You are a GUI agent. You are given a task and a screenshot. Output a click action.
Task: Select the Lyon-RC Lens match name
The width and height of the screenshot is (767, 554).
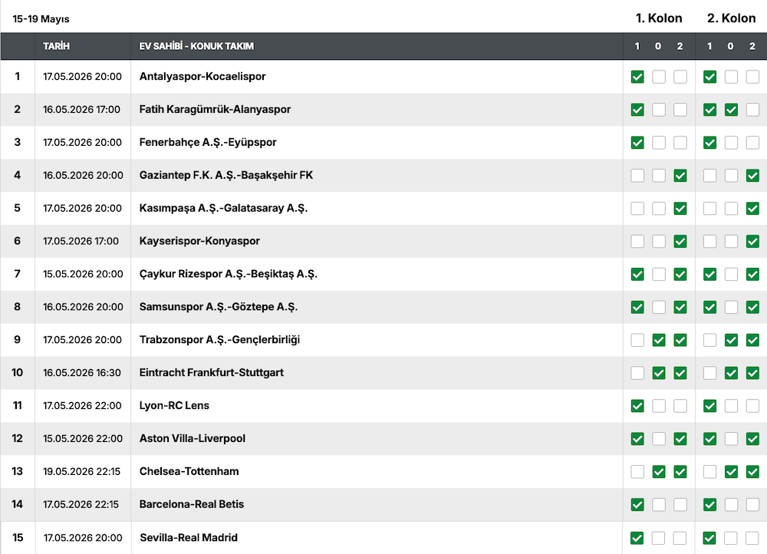(x=174, y=405)
